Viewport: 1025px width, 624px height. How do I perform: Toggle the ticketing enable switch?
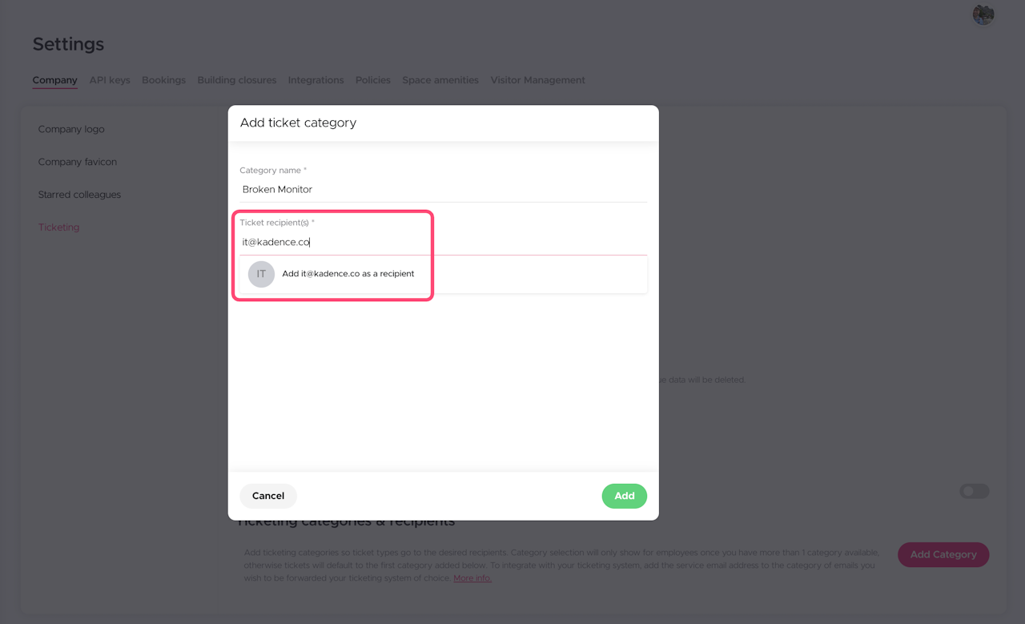click(x=974, y=491)
